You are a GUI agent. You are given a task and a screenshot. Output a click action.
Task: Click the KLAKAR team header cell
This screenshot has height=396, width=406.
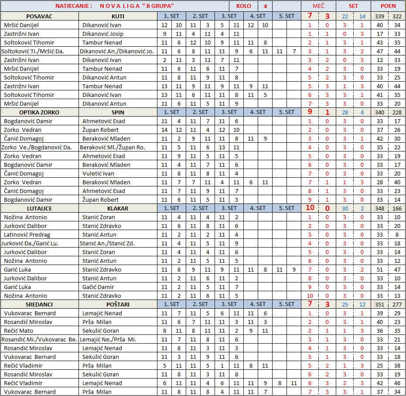[118, 208]
